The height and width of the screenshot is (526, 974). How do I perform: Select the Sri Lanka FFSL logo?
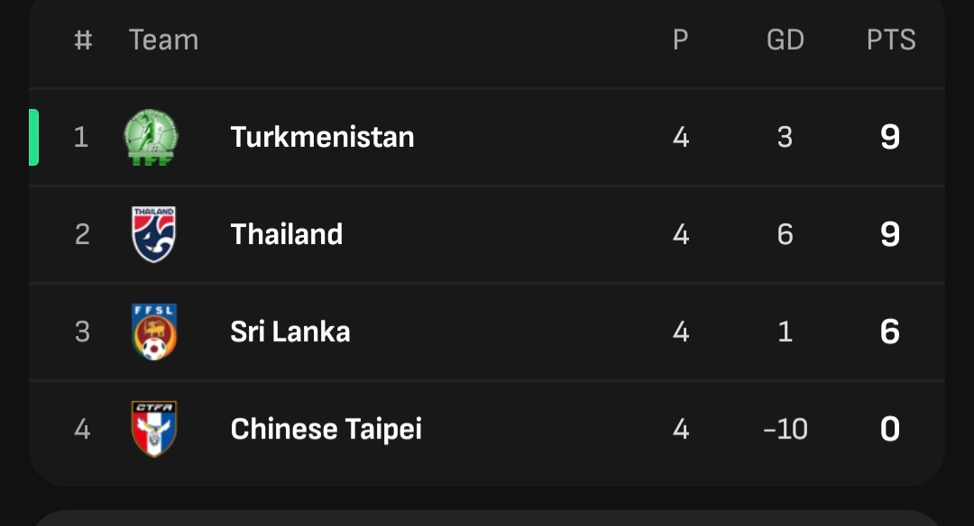click(153, 331)
